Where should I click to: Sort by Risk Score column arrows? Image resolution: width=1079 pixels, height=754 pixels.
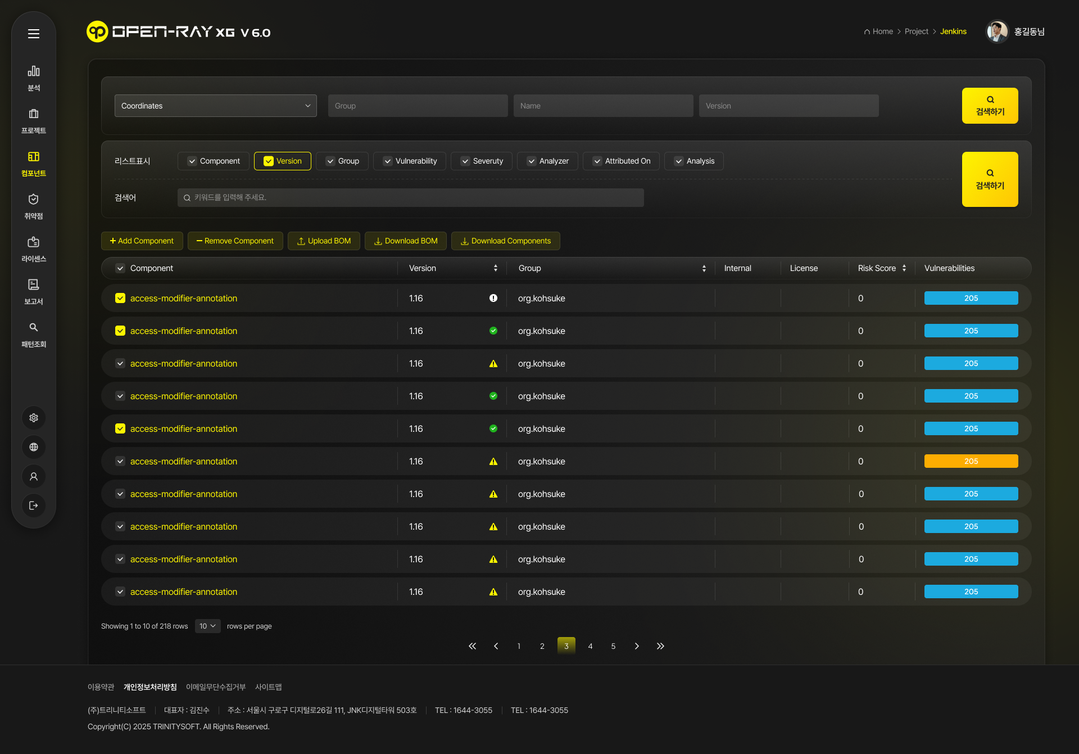(x=904, y=268)
